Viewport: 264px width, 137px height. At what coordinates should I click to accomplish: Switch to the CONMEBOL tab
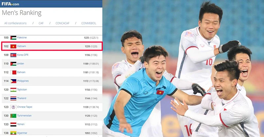pos(88,23)
